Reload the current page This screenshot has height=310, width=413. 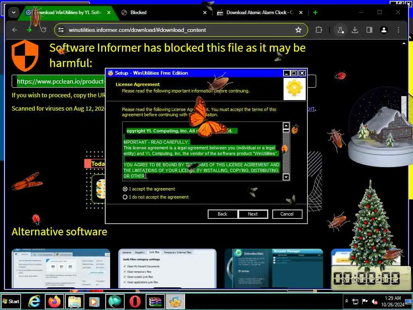[44, 30]
